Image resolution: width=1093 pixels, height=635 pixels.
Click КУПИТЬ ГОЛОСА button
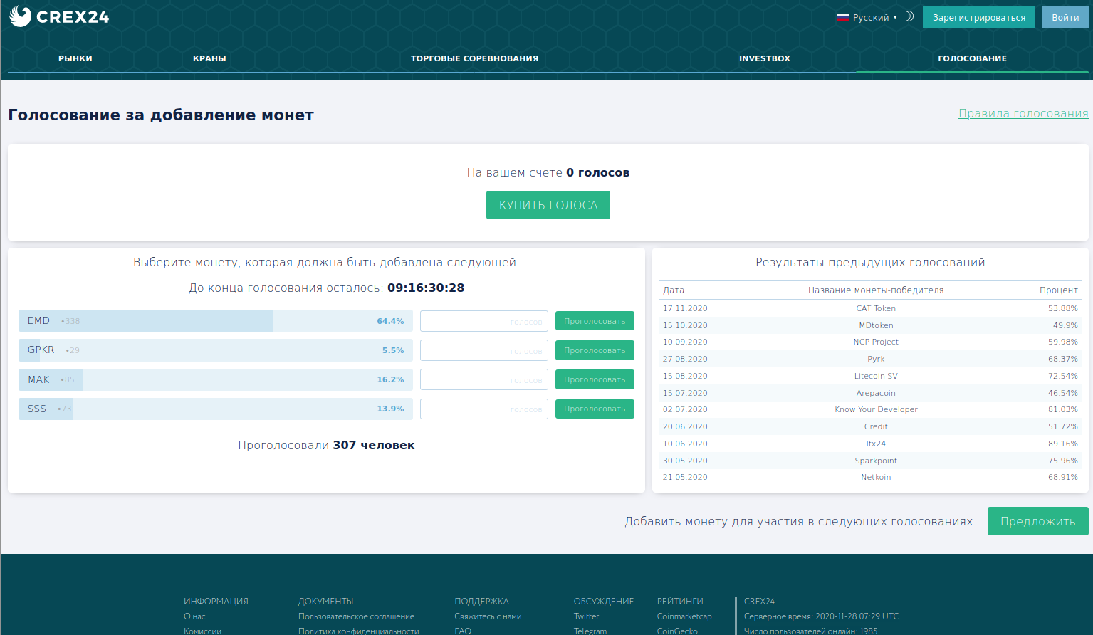548,205
